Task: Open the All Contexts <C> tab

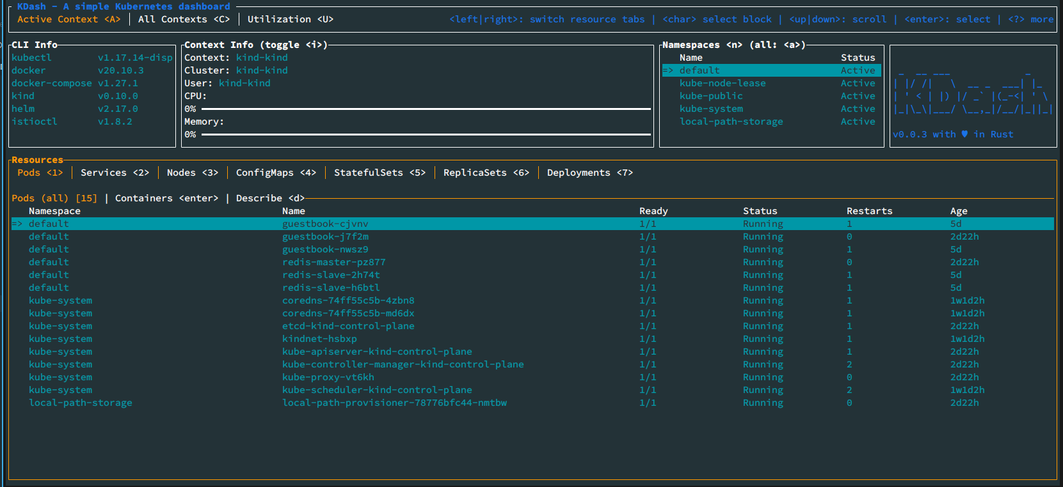Action: click(184, 19)
